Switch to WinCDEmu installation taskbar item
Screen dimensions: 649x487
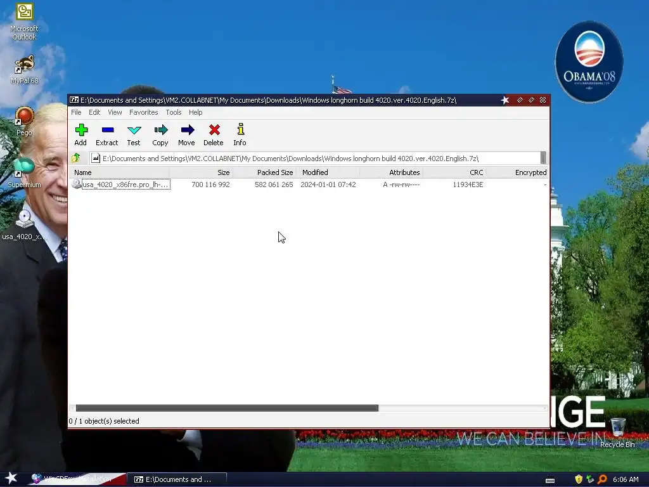point(78,479)
